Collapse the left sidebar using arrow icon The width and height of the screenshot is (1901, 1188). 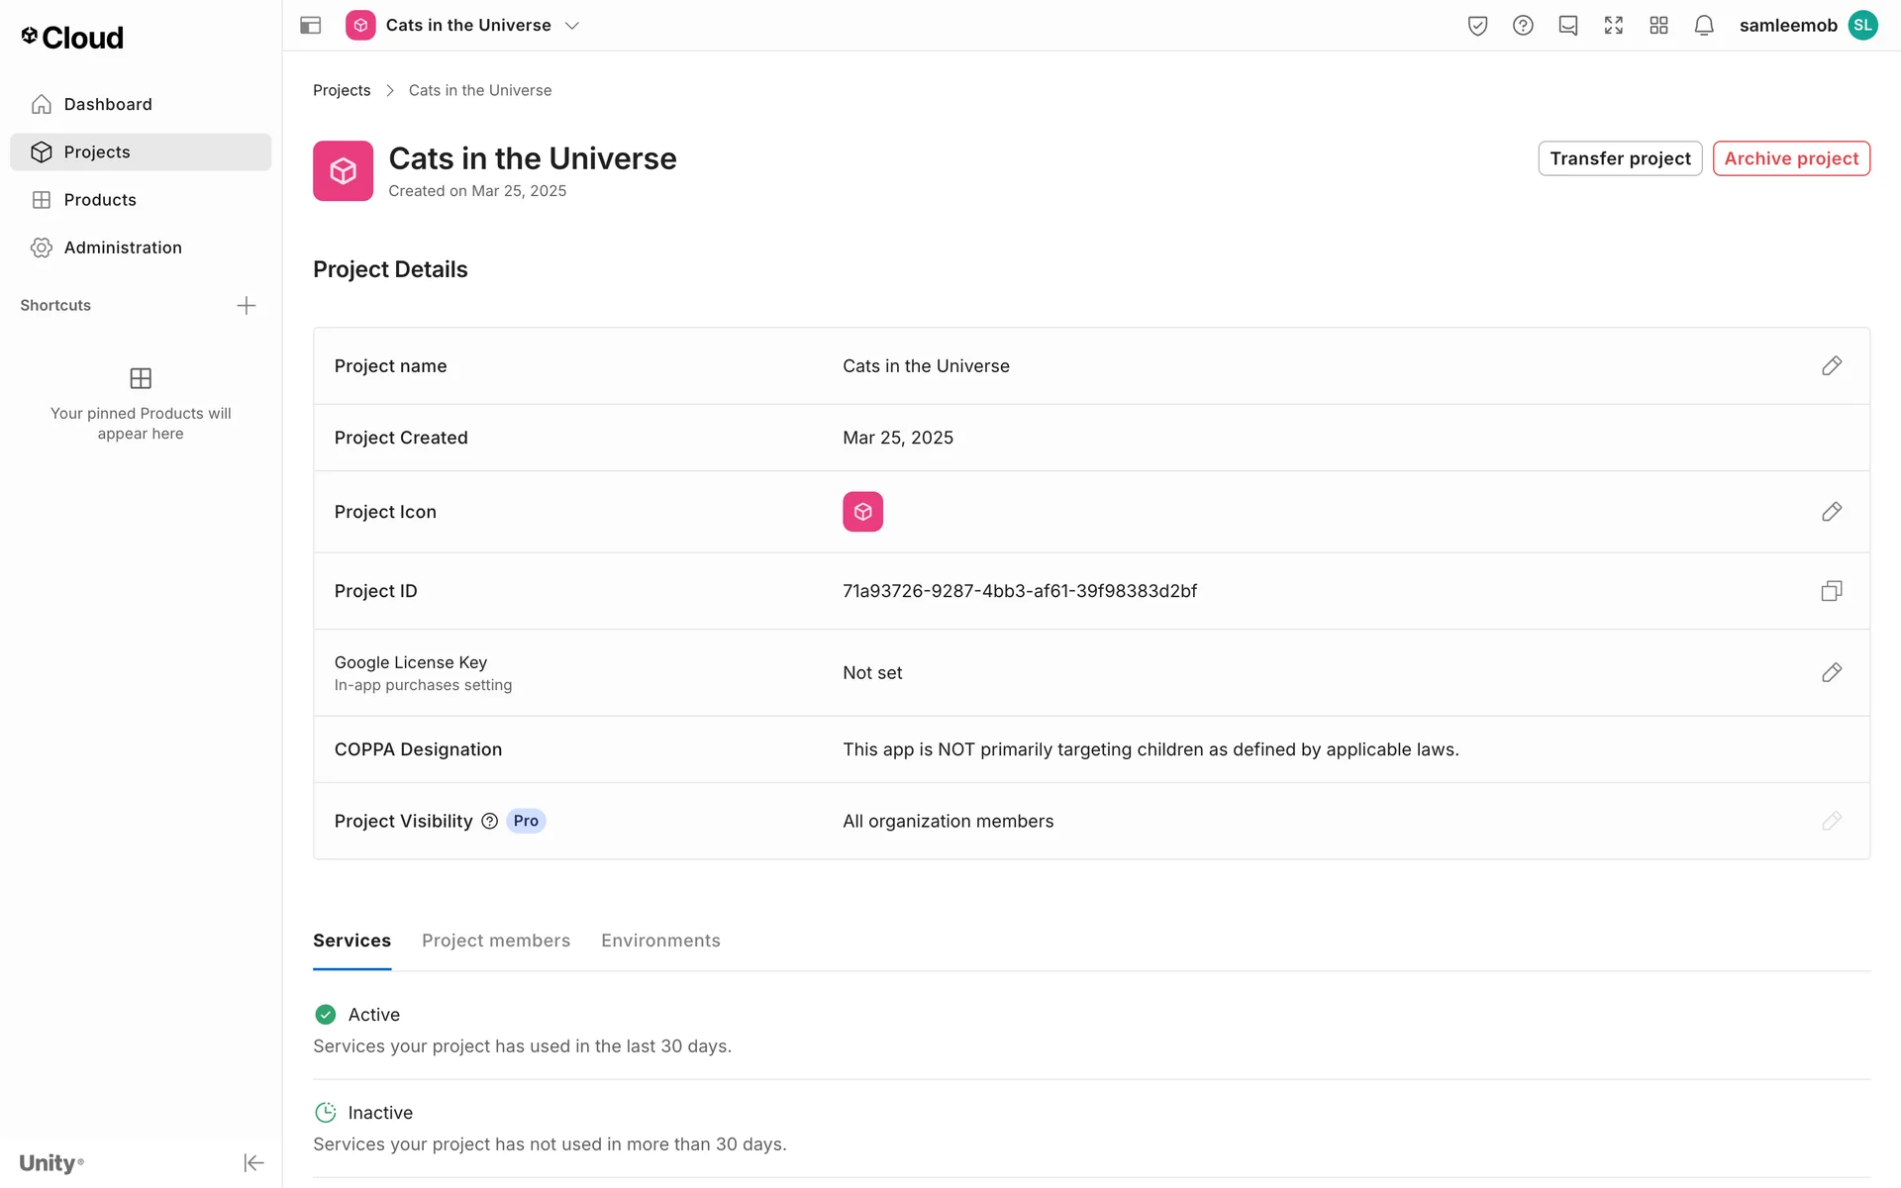coord(253,1162)
